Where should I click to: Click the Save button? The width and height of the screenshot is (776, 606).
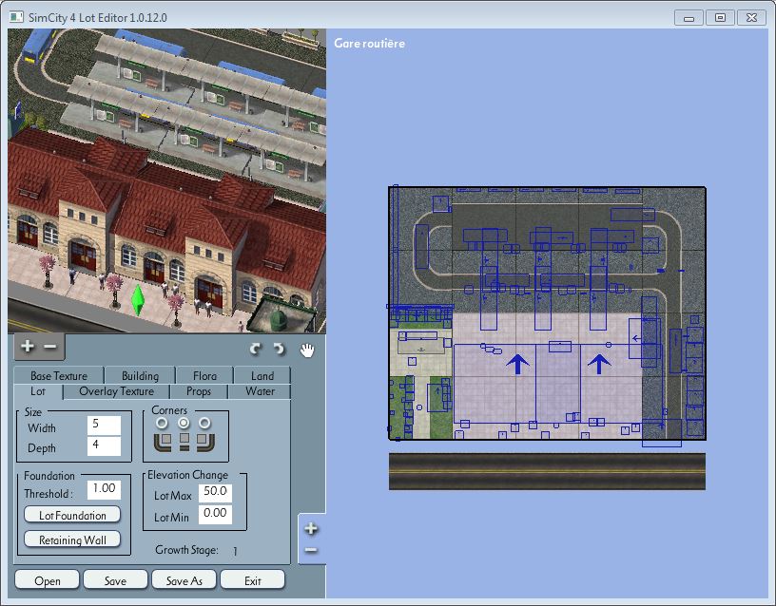115,580
